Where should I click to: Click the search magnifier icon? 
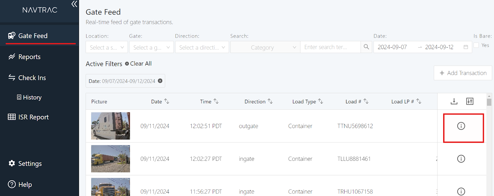(x=366, y=47)
